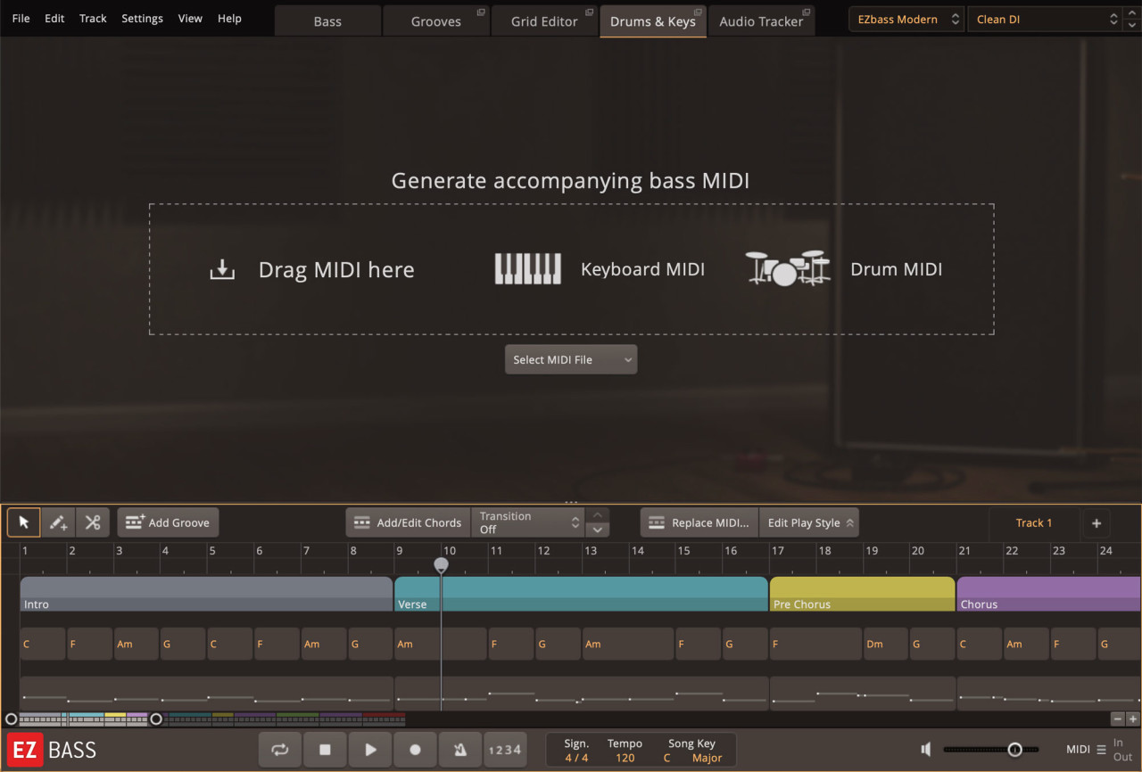This screenshot has width=1142, height=772.
Task: Zoom in timeline with plus button
Action: tap(1133, 719)
